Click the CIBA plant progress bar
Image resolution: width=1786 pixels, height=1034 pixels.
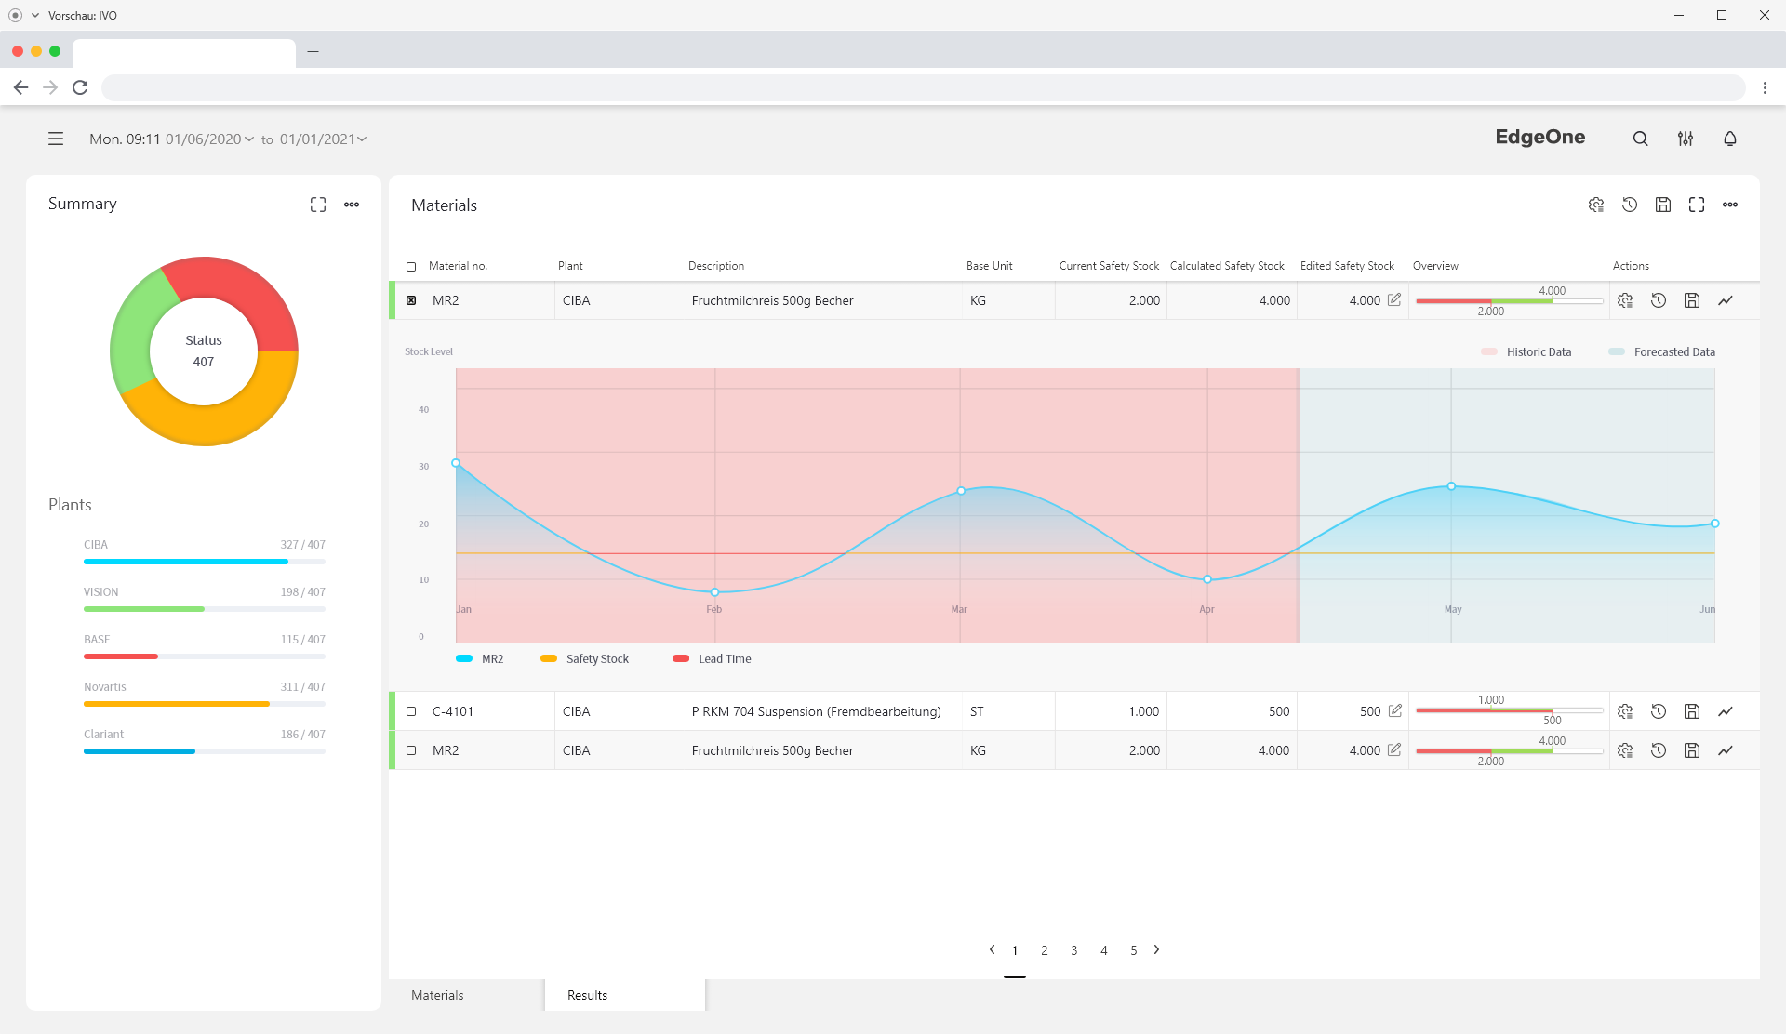(x=204, y=562)
